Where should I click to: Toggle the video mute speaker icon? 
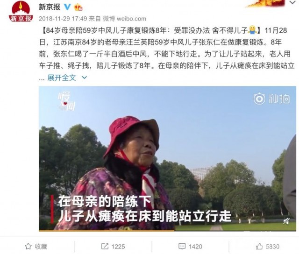(x=286, y=221)
